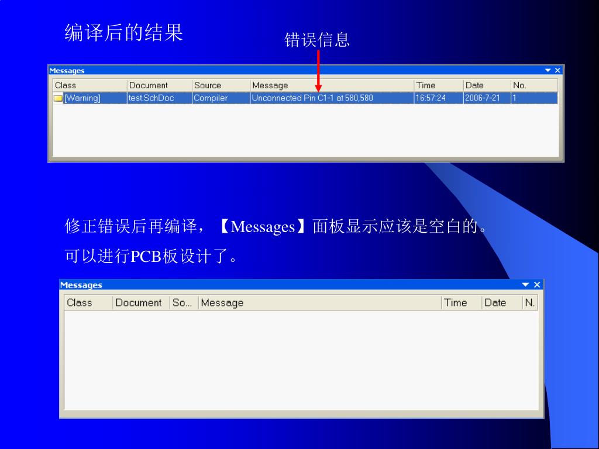Screen dimensions: 599x449
Task: Click Class header in bottom Messages panel
Action: [88, 303]
